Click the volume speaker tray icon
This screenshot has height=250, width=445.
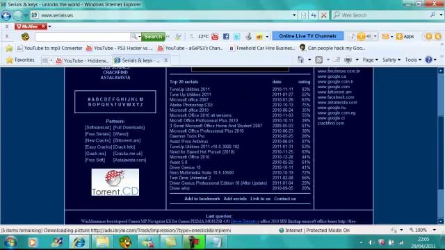(371, 242)
